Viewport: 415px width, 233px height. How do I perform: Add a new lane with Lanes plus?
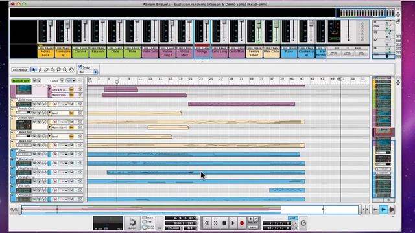point(62,80)
